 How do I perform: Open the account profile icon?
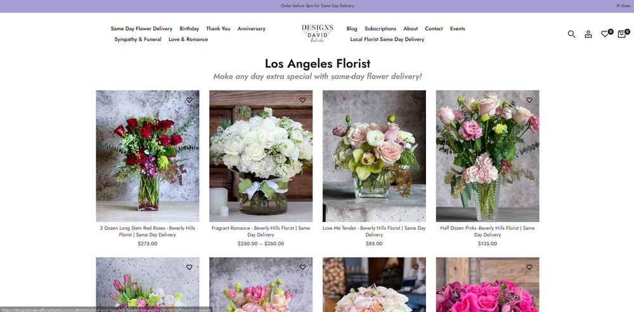pos(588,34)
